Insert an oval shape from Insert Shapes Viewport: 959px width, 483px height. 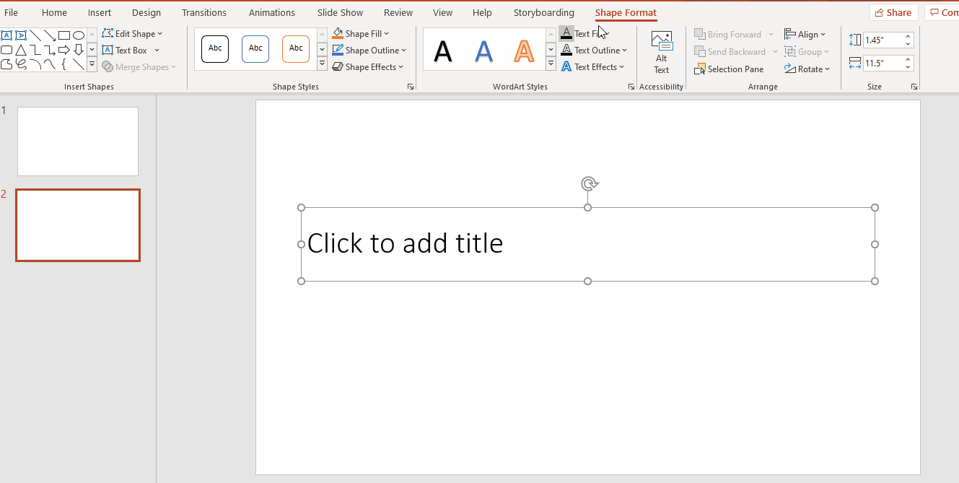click(x=78, y=35)
